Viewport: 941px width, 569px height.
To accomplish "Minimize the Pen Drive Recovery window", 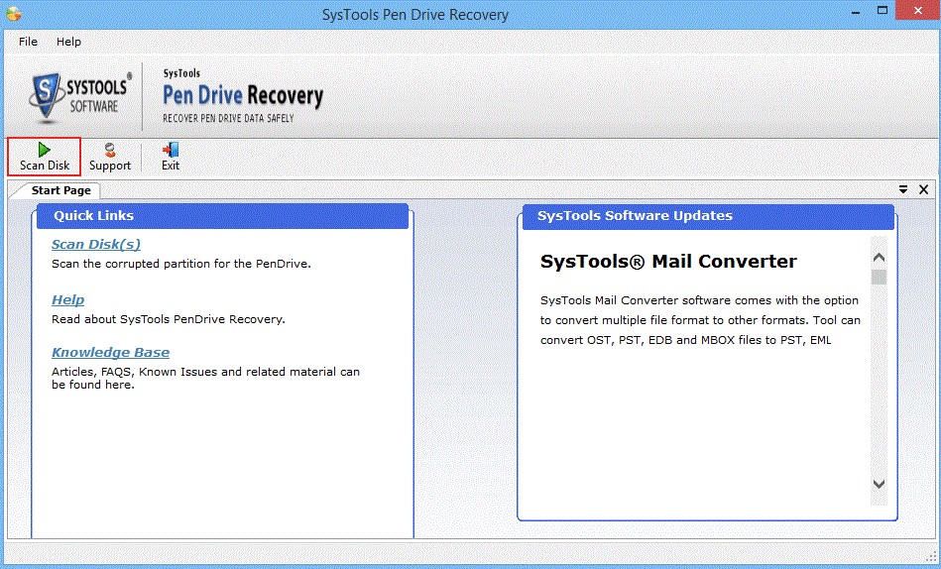I will coord(856,11).
